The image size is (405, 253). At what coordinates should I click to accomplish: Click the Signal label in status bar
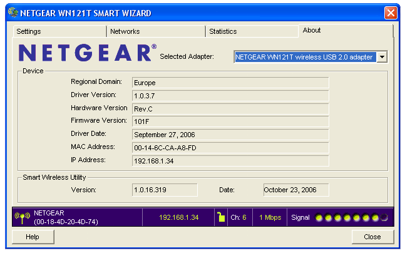[300, 217]
